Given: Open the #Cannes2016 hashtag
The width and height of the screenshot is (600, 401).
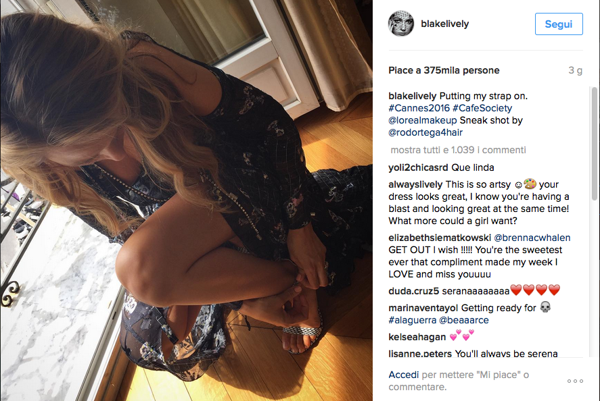Looking at the screenshot, I should (419, 108).
